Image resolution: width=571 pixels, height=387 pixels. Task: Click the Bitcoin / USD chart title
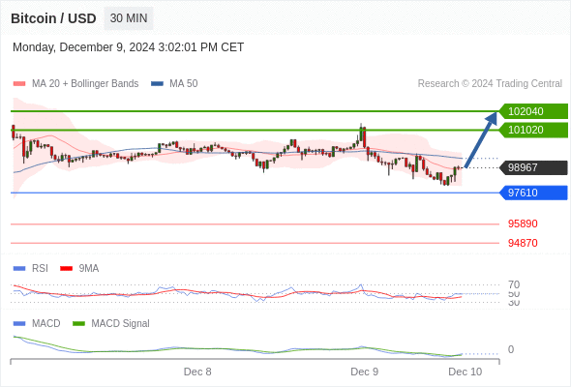tap(53, 18)
